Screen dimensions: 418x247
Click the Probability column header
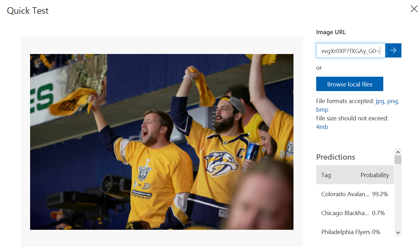(375, 175)
